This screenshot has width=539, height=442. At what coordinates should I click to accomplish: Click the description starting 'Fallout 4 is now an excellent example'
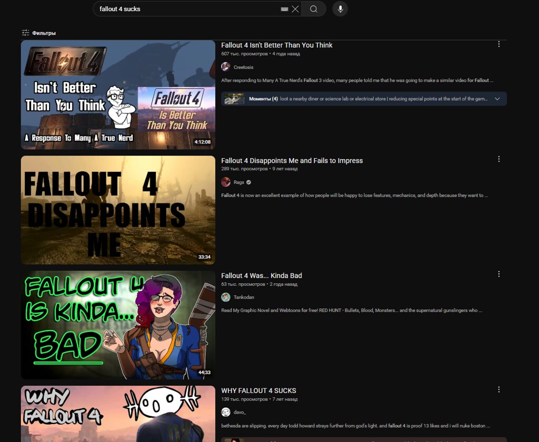pyautogui.click(x=354, y=196)
